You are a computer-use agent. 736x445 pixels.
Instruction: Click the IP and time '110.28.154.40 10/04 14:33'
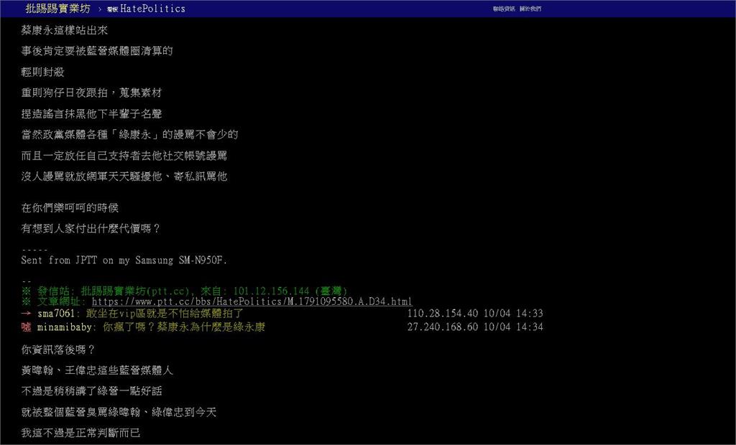(475, 313)
